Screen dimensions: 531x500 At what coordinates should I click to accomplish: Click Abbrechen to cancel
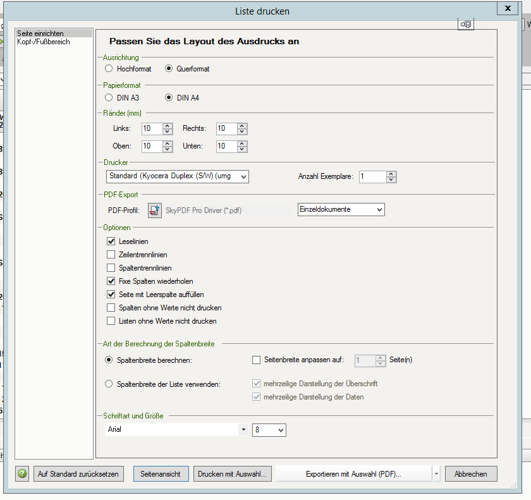471,474
